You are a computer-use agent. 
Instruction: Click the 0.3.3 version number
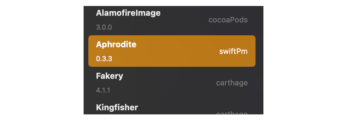[104, 59]
